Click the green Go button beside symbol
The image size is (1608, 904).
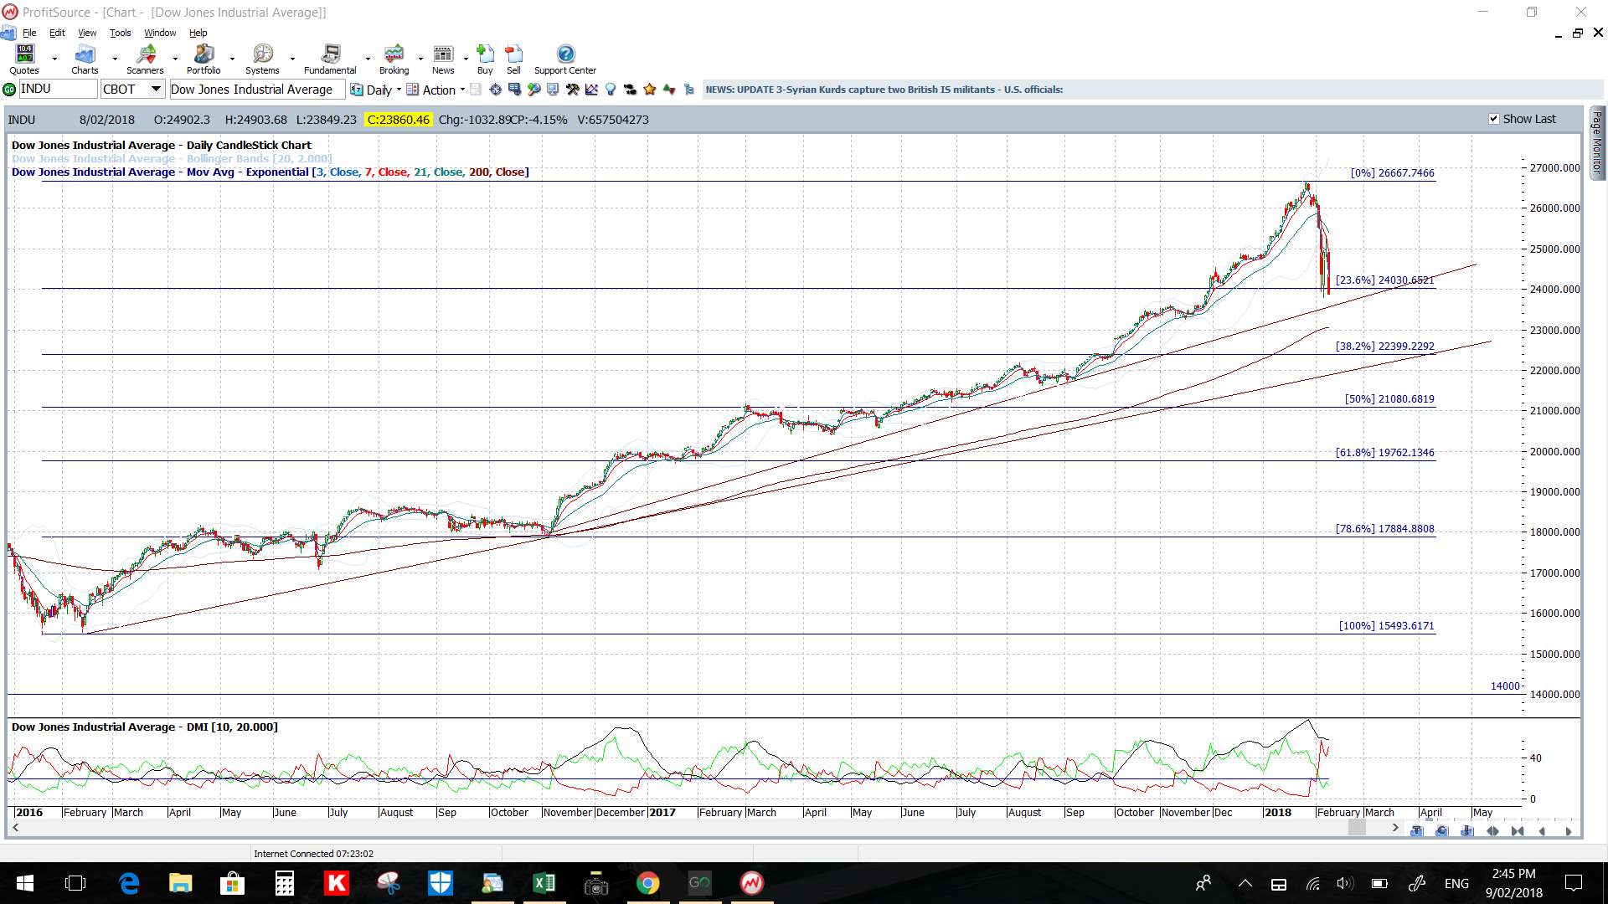(x=9, y=90)
